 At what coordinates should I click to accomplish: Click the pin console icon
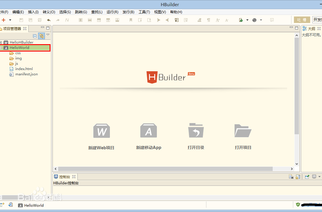coord(307,177)
